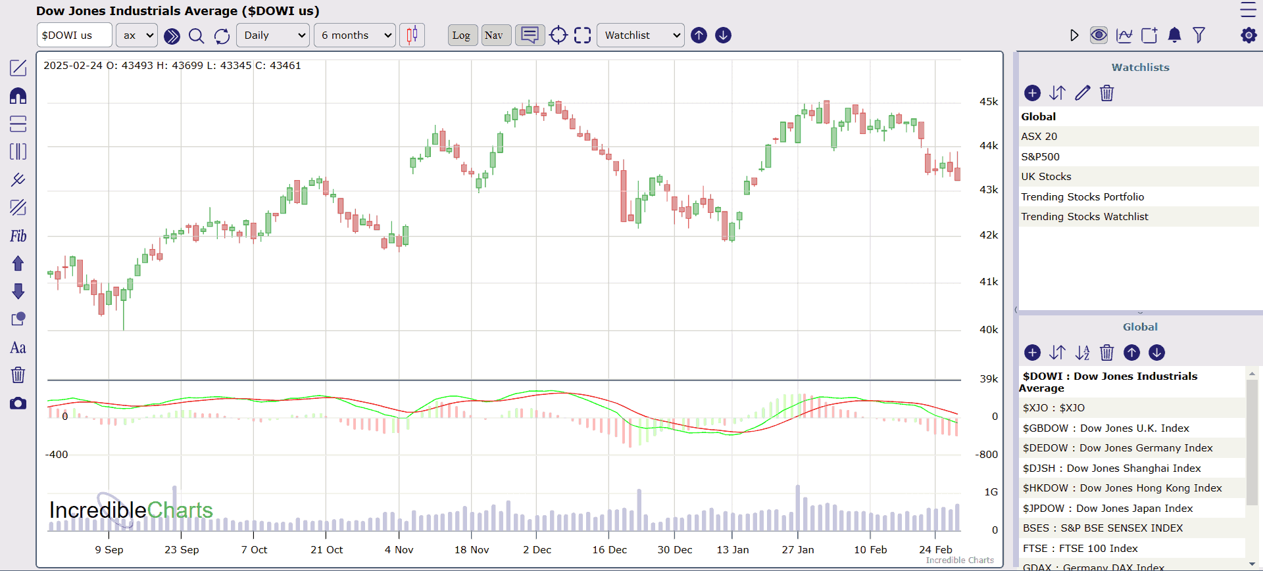1263x571 pixels.
Task: Select the parallel channel tool
Action: 18,179
